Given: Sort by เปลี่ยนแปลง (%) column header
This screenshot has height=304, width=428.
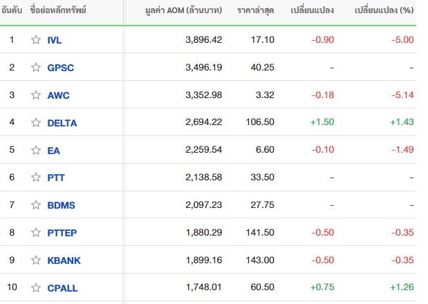Looking at the screenshot, I should (383, 13).
